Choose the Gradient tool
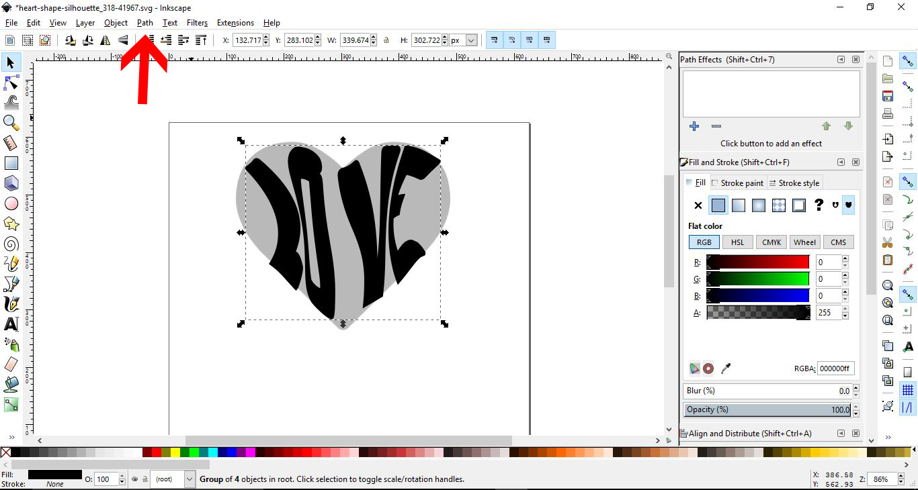 (x=10, y=405)
